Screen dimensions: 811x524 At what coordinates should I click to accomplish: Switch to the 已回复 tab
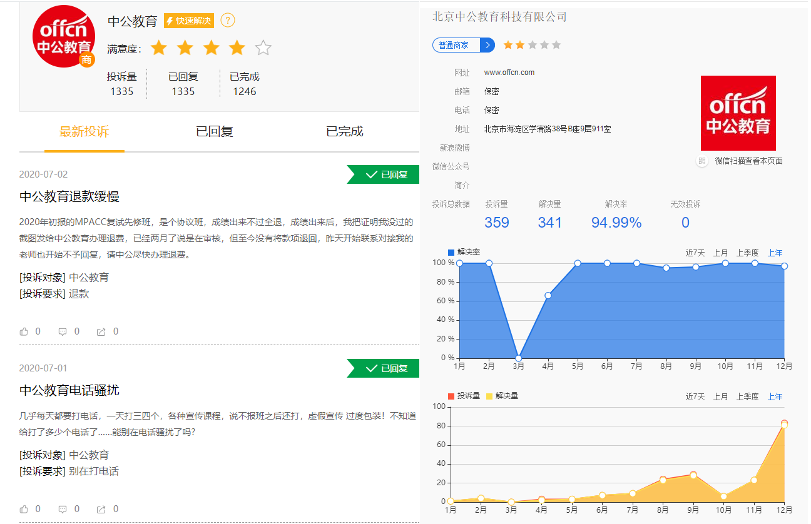tap(215, 131)
